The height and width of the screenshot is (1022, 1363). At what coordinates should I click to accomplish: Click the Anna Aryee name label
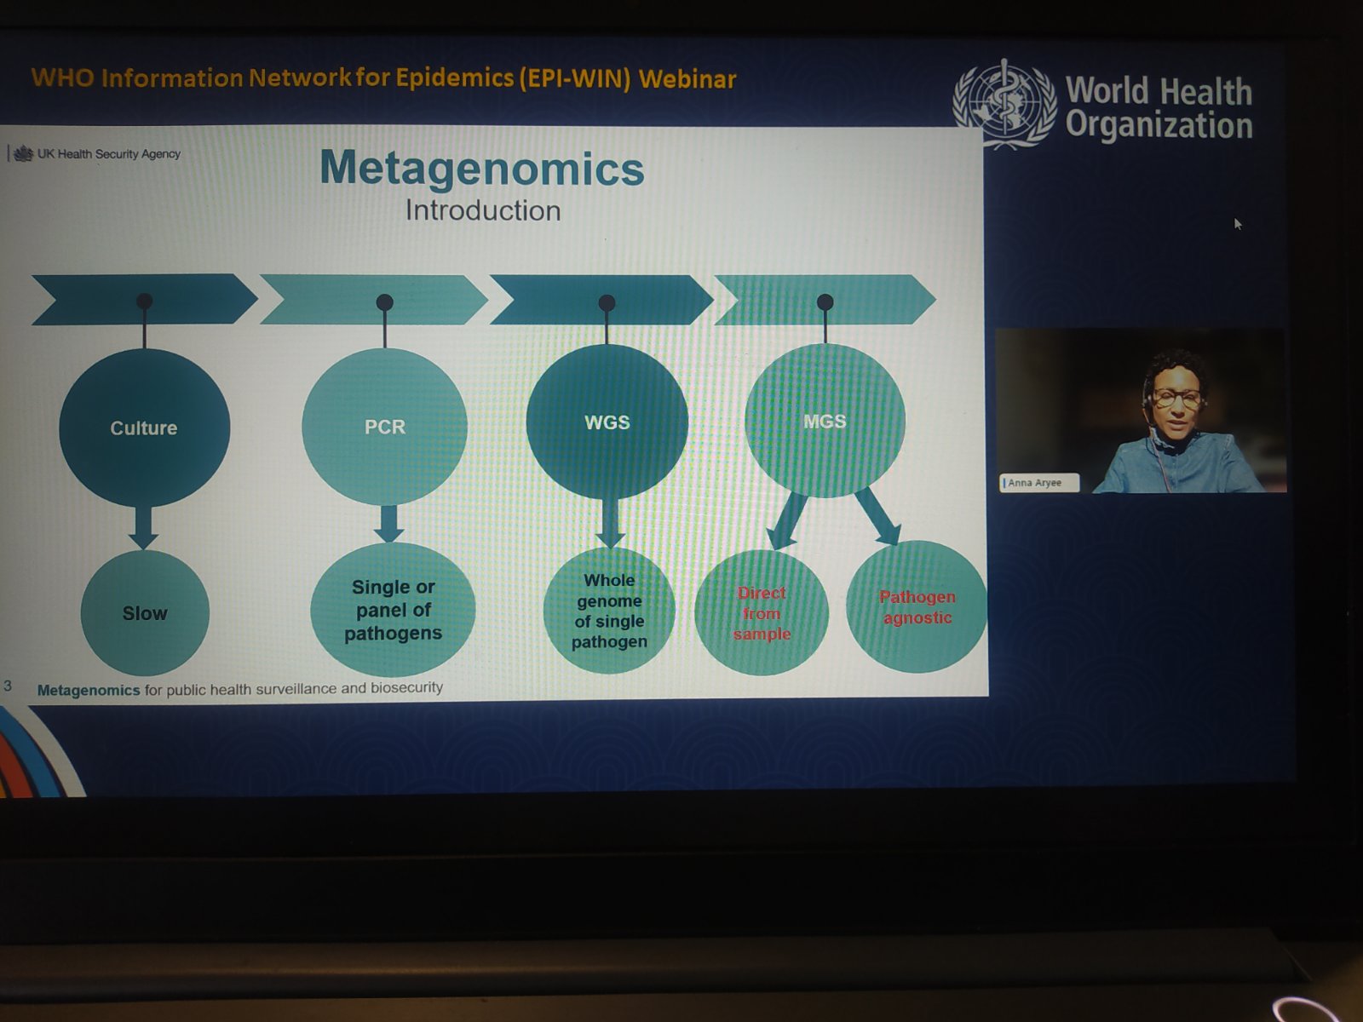tap(1038, 483)
